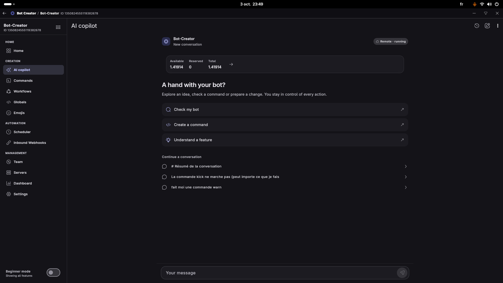
Task: Open the three-dot more options menu
Action: pyautogui.click(x=497, y=26)
